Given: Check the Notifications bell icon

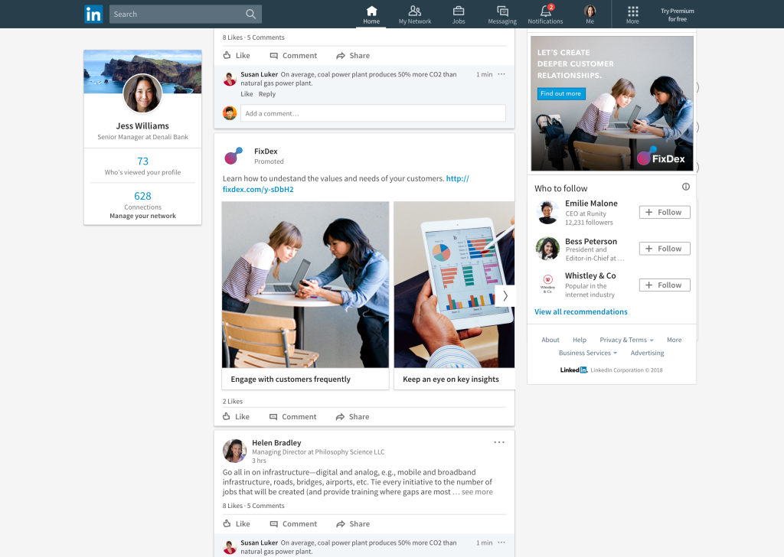Looking at the screenshot, I should (545, 11).
